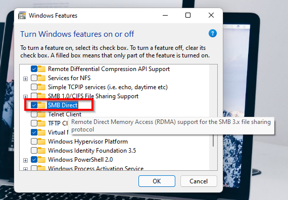This screenshot has height=200, width=288.
Task: Click the Simple TCPIP services folder icon
Action: (x=41, y=87)
